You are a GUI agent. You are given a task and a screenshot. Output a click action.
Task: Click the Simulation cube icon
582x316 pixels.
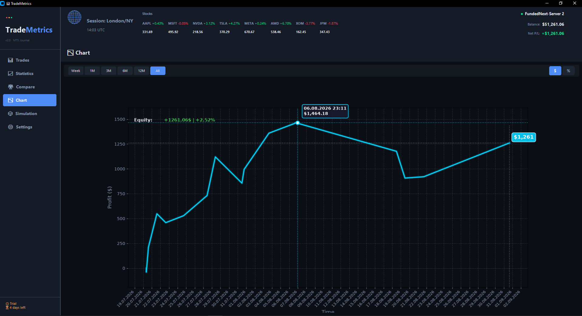(10, 114)
